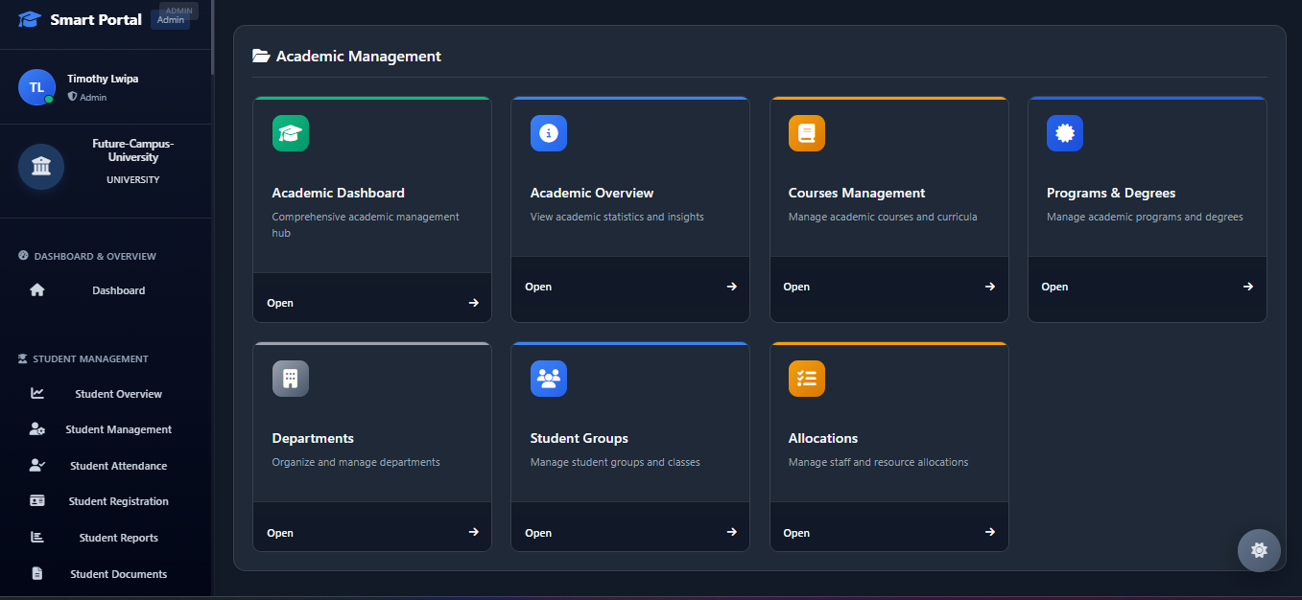This screenshot has width=1302, height=600.
Task: Open the floating settings gear button
Action: [x=1259, y=550]
